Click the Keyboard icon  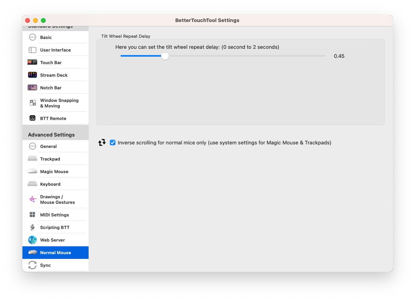point(33,184)
